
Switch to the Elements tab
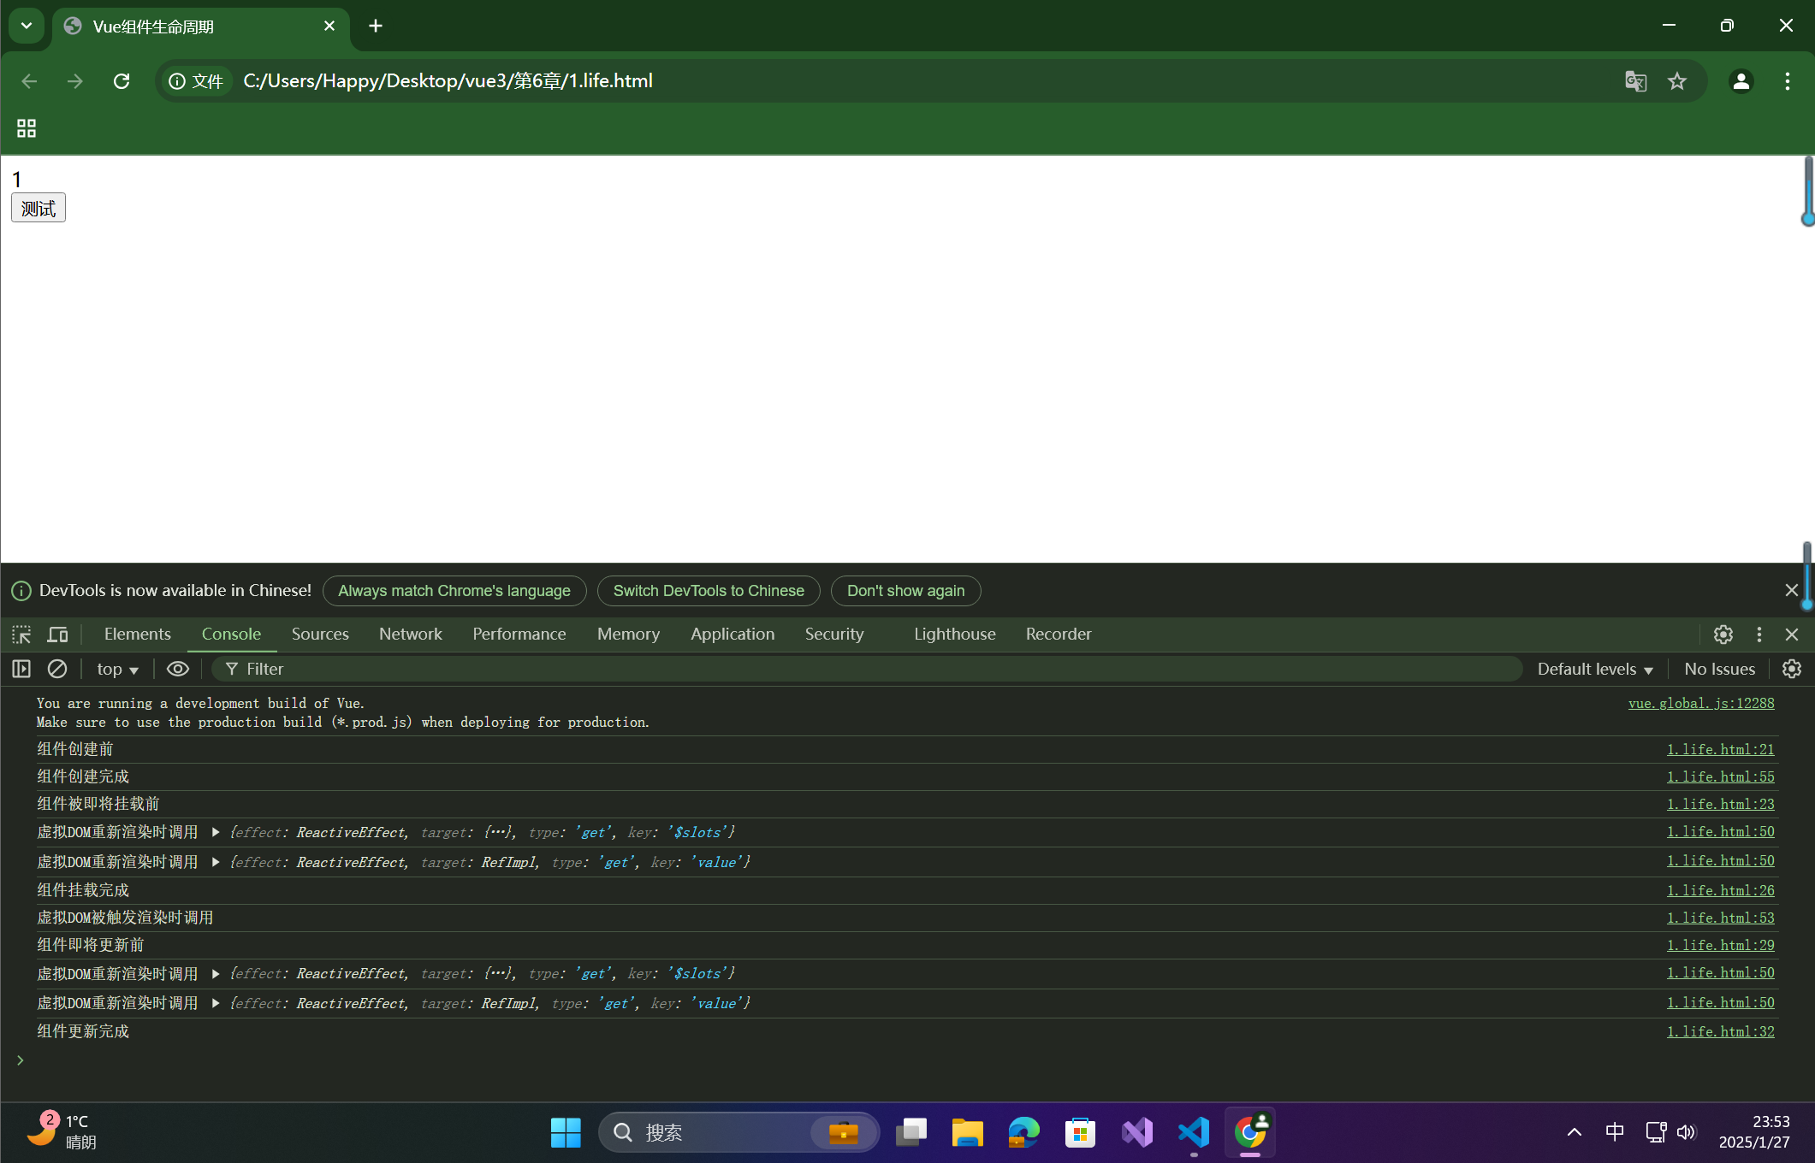(137, 634)
